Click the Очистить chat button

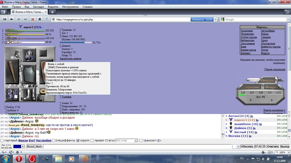tap(273, 147)
